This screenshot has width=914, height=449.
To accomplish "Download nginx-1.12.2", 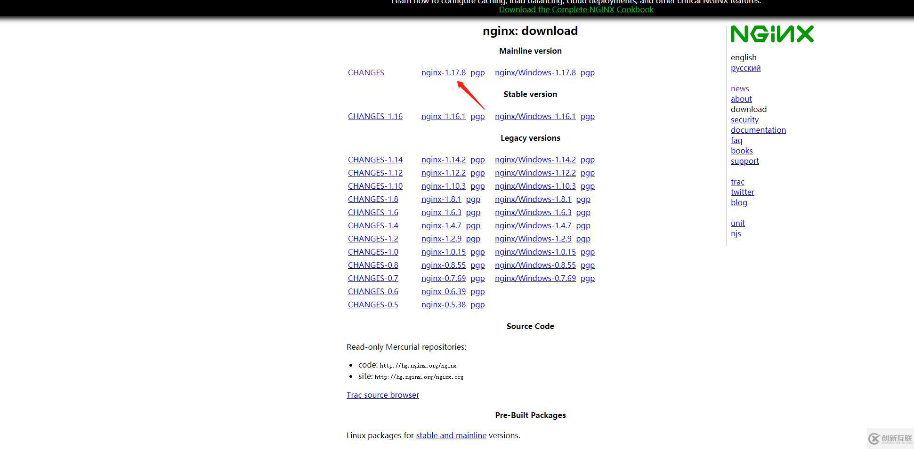I will 444,173.
